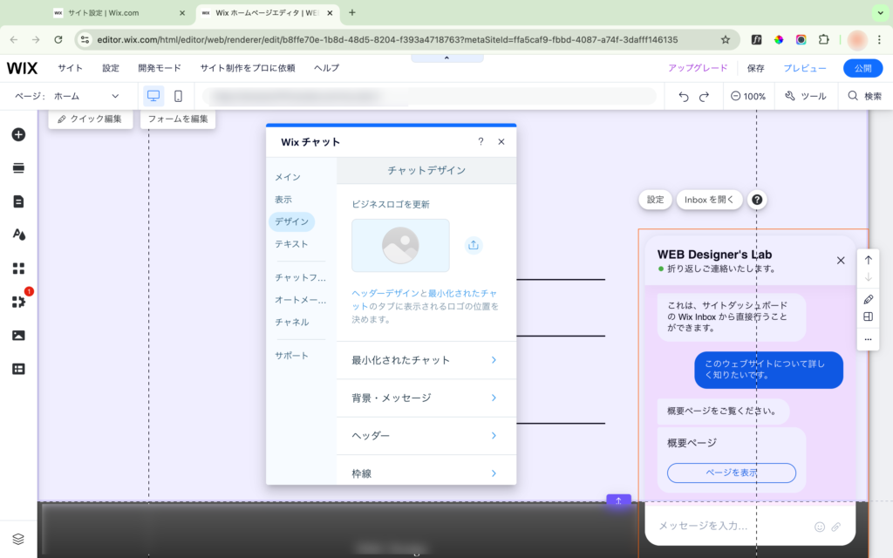The image size is (893, 558).
Task: Click the pencil design icon beside chat
Action: tap(868, 300)
